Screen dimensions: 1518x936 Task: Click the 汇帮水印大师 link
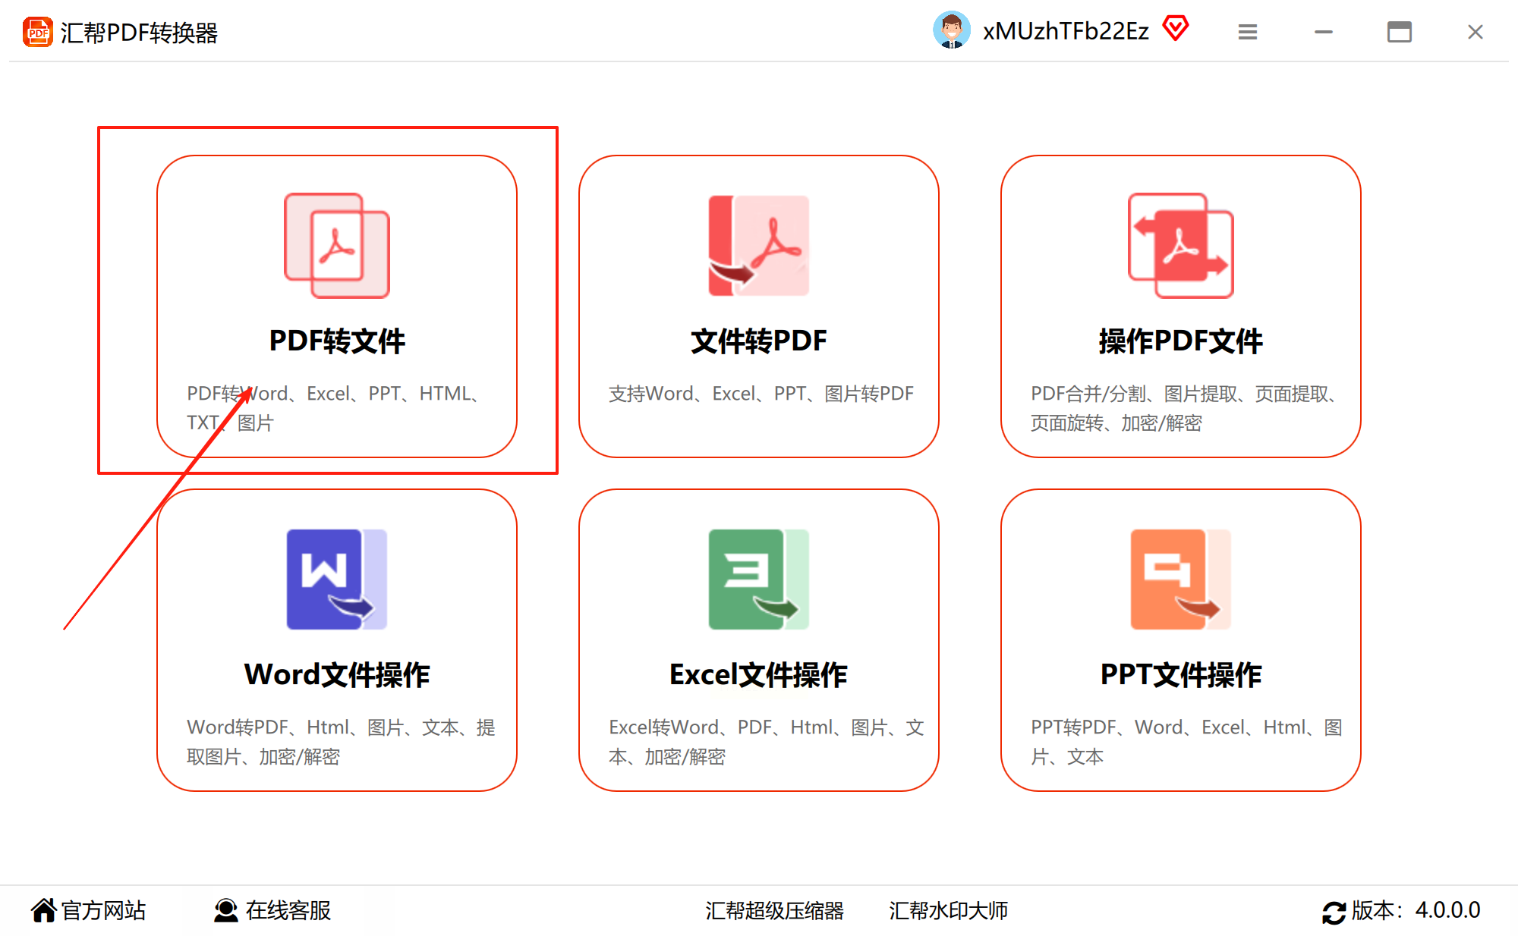948,910
